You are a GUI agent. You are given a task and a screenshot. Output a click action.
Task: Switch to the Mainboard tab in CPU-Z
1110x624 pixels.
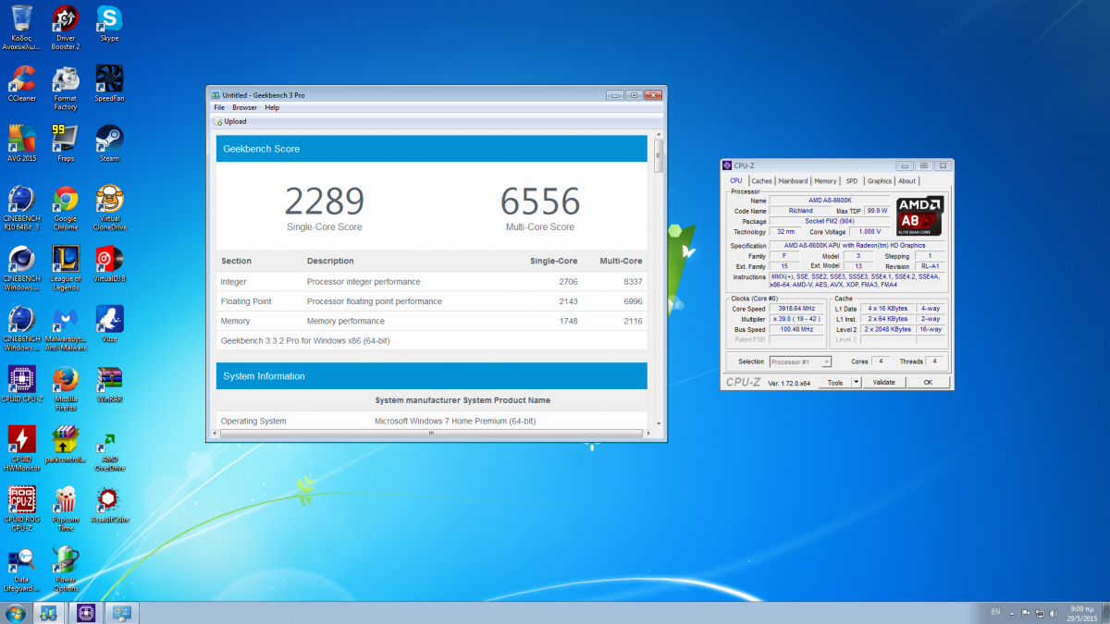coord(793,181)
